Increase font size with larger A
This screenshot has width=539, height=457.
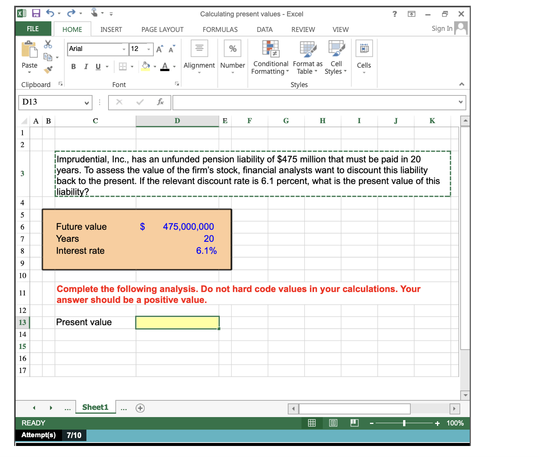pyautogui.click(x=159, y=49)
